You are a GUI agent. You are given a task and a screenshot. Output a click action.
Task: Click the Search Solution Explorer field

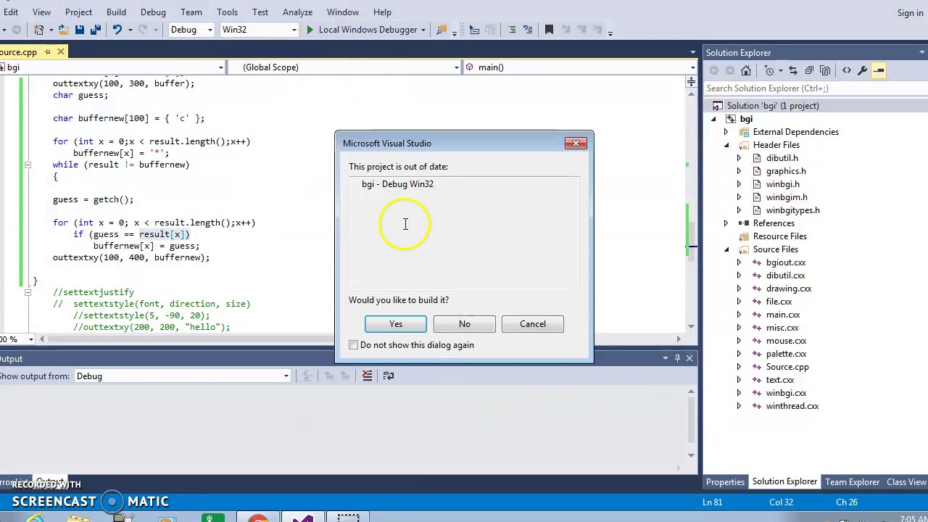tap(816, 88)
